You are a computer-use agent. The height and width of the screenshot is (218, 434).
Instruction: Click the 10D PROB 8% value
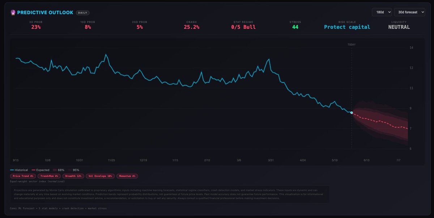pyautogui.click(x=88, y=27)
